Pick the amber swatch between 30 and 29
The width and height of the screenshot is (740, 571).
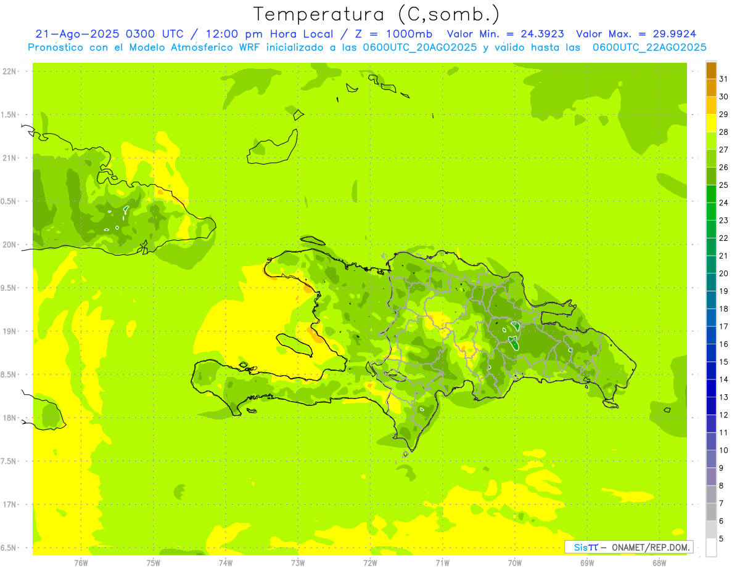pos(711,105)
